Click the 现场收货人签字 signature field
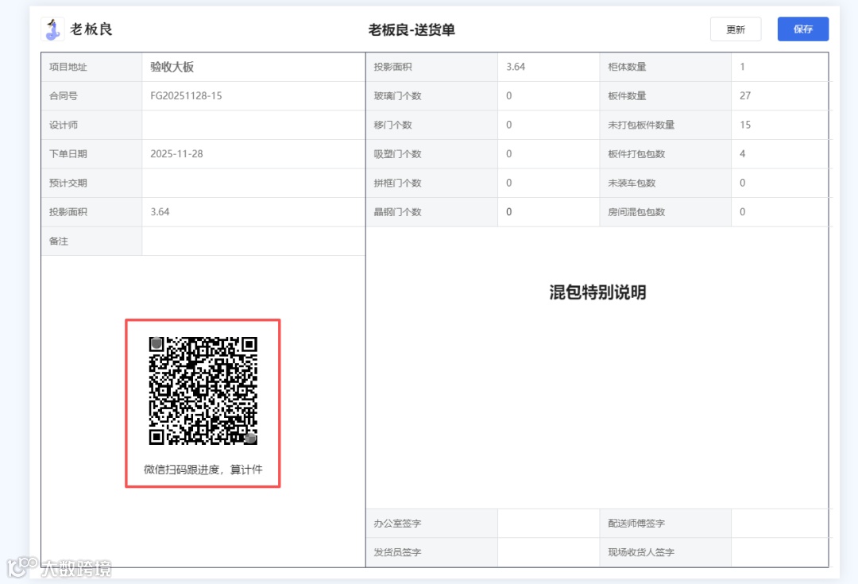The width and height of the screenshot is (858, 584). pos(780,552)
